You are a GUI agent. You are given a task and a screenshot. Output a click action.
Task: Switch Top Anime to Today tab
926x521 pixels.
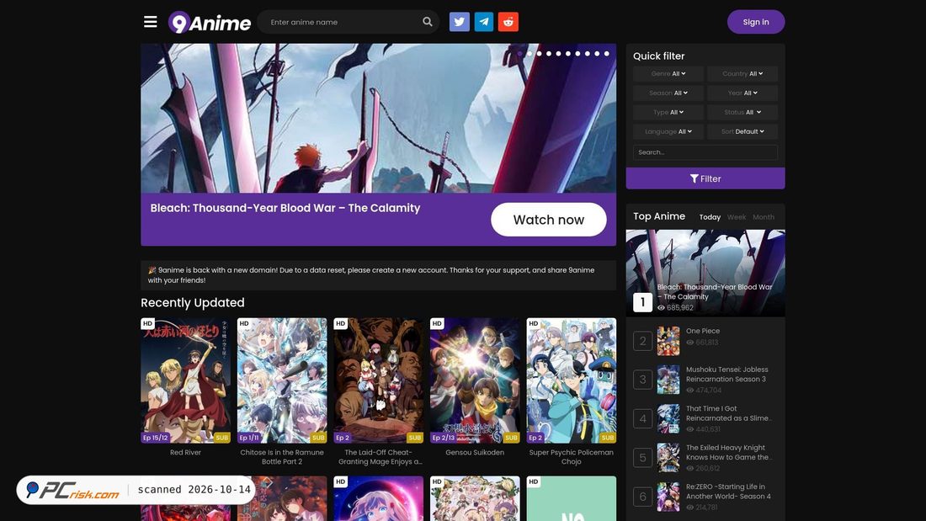(x=710, y=217)
